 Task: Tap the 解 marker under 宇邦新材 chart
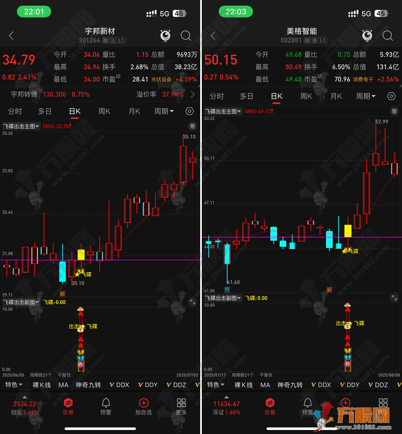(x=62, y=294)
